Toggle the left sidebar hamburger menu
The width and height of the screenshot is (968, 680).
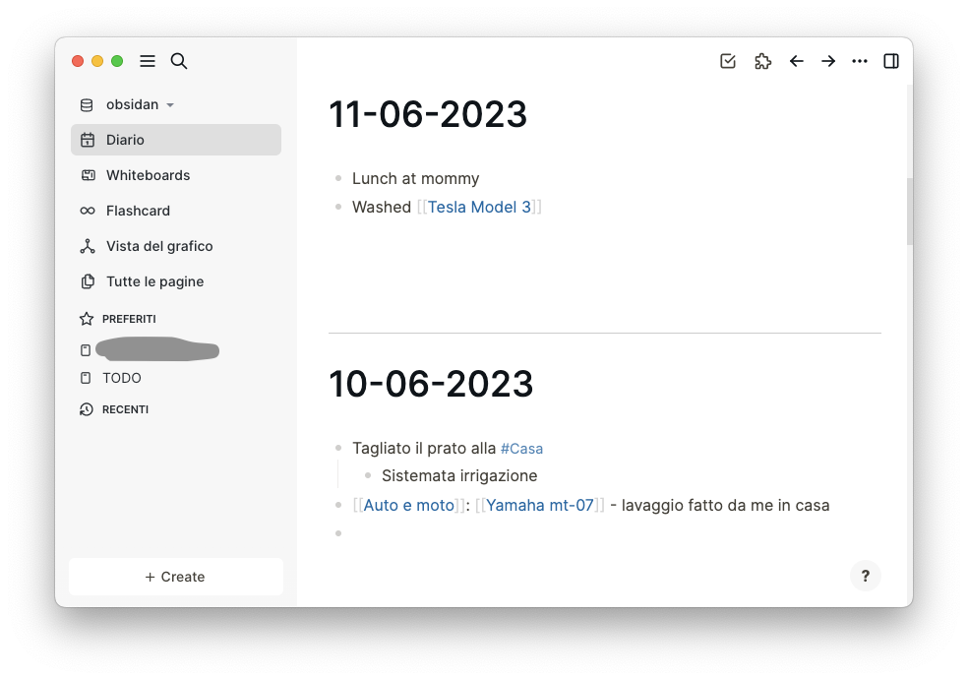coord(147,61)
